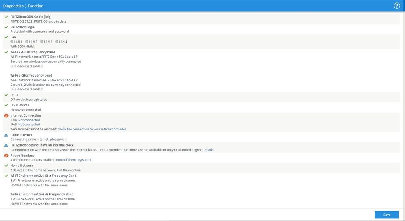Image resolution: width=405 pixels, height=221 pixels.
Task: Open the help question mark icon
Action: (x=397, y=6)
